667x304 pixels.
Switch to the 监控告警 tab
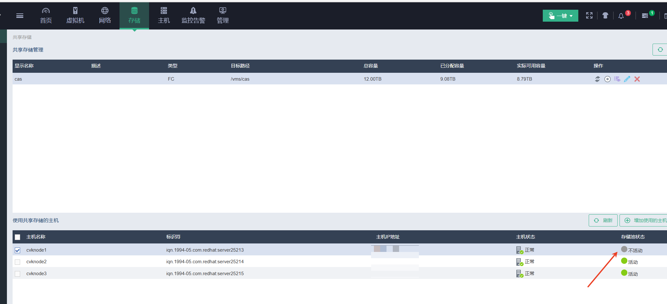(x=193, y=16)
